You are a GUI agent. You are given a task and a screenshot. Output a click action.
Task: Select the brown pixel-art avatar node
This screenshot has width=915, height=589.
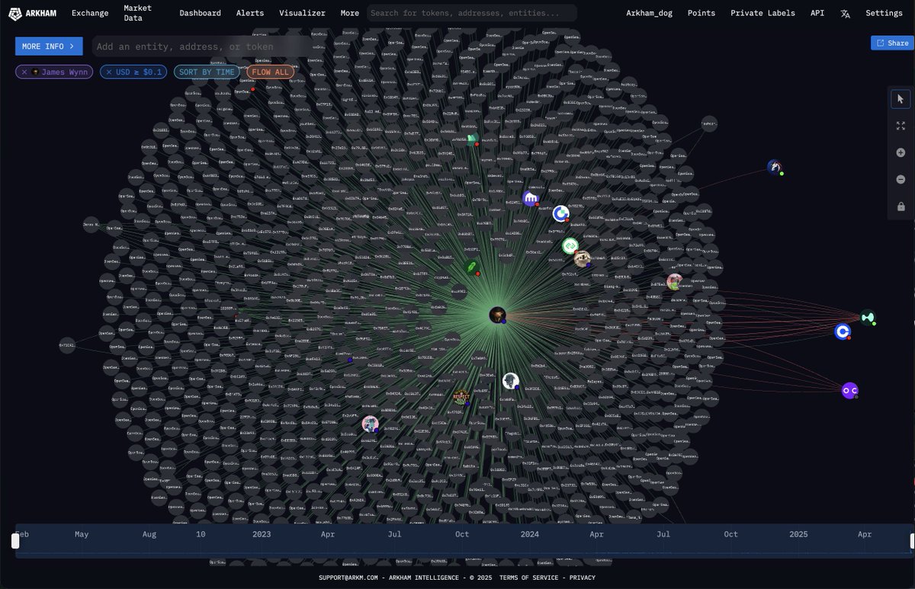coord(461,397)
